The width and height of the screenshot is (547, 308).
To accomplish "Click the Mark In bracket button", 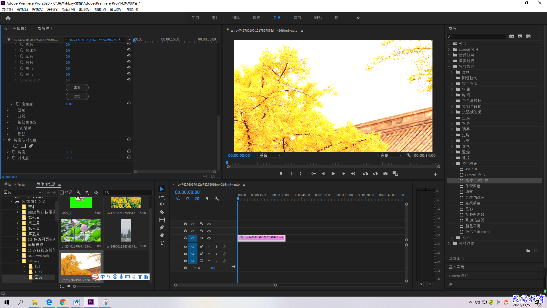I will [291, 174].
